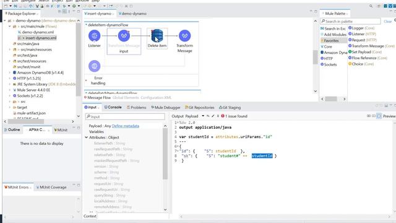Pick Choice (Core) from the palette
The width and height of the screenshot is (396, 223).
361,64
